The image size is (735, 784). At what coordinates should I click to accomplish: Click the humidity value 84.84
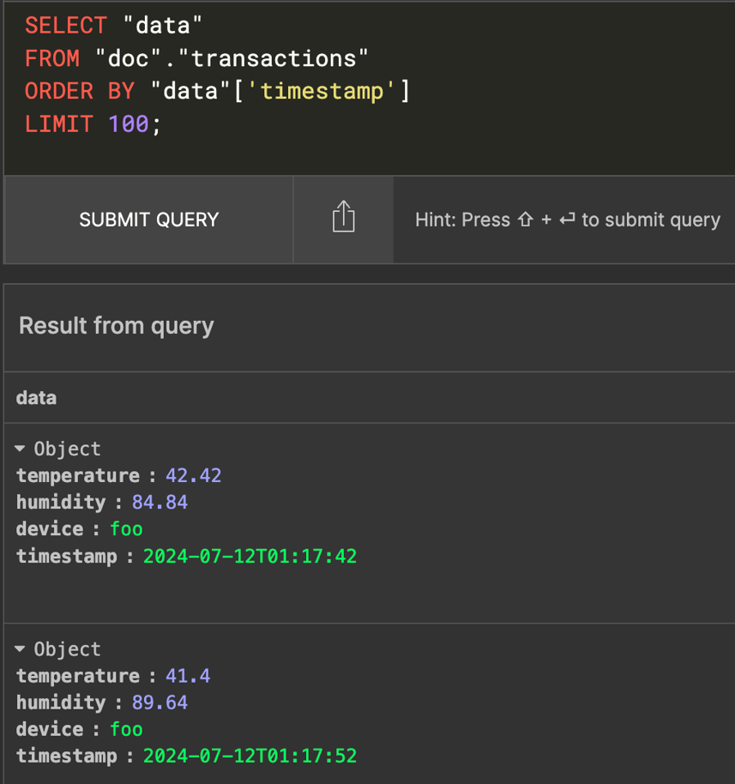click(160, 502)
